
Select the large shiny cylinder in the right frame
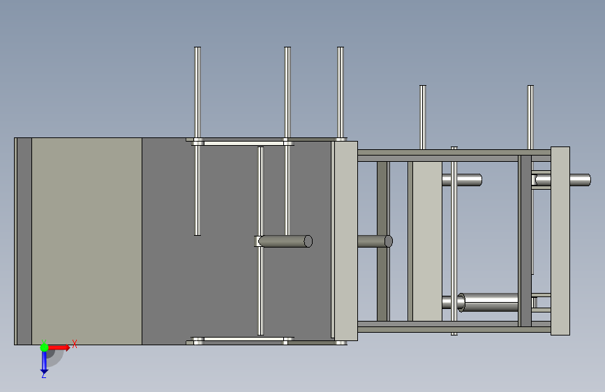488,302
